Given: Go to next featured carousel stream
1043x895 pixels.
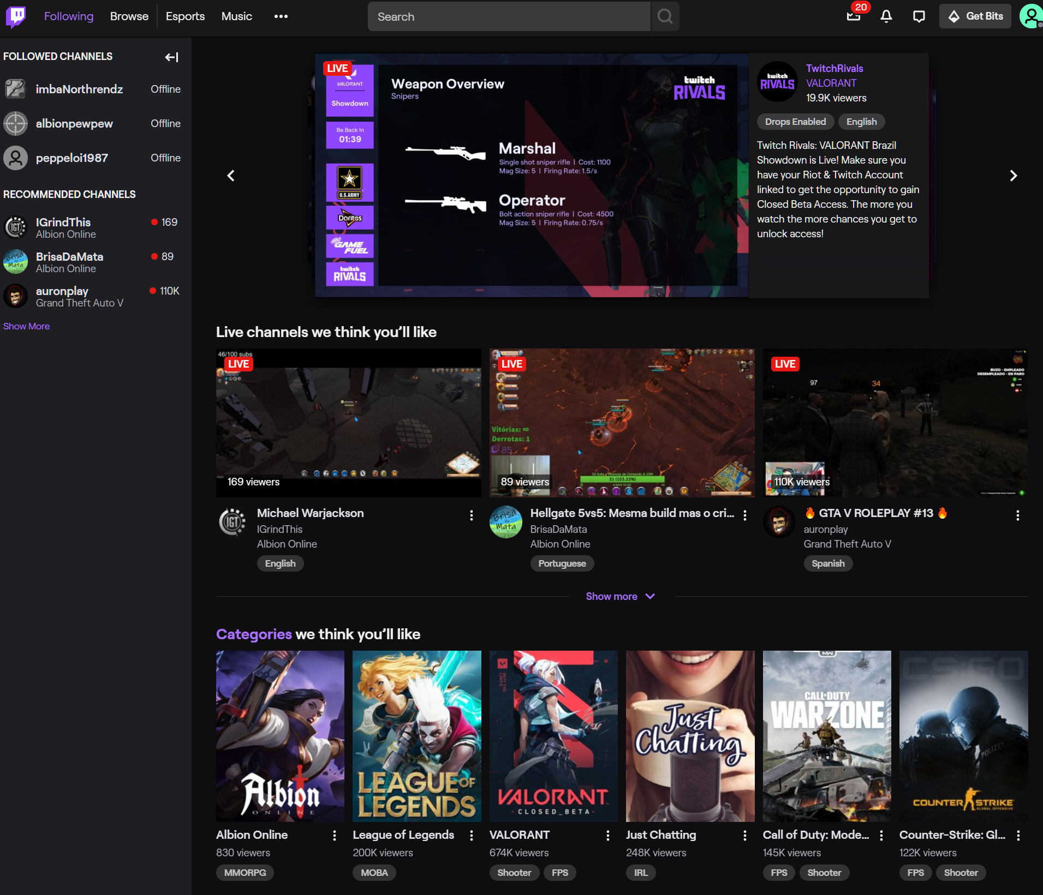Looking at the screenshot, I should [1013, 176].
